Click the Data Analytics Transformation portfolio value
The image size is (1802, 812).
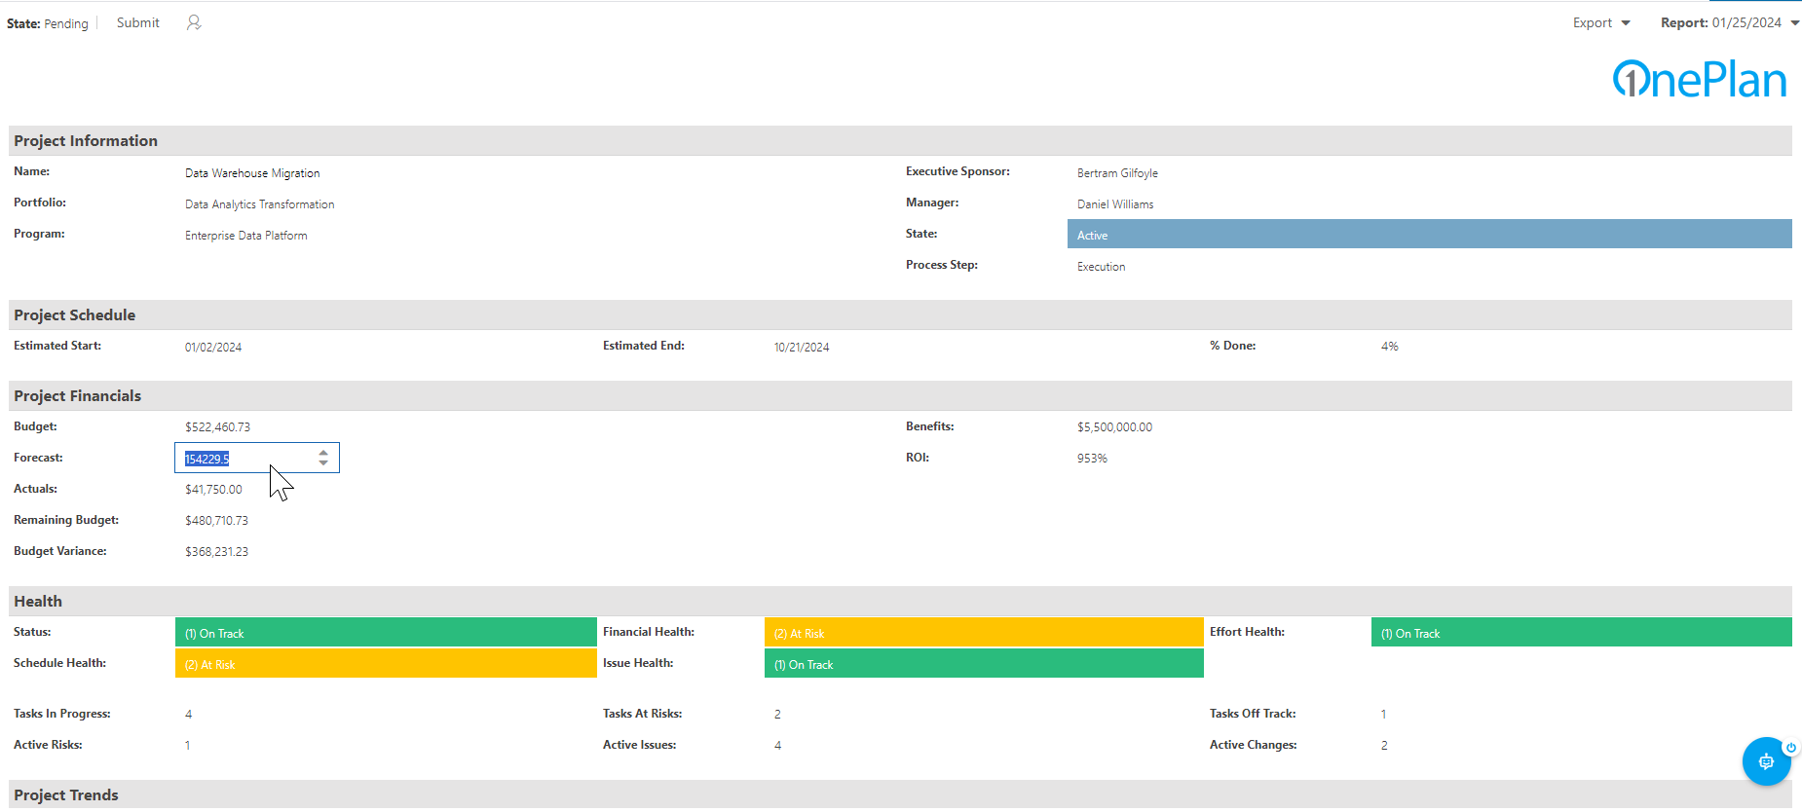pos(260,204)
